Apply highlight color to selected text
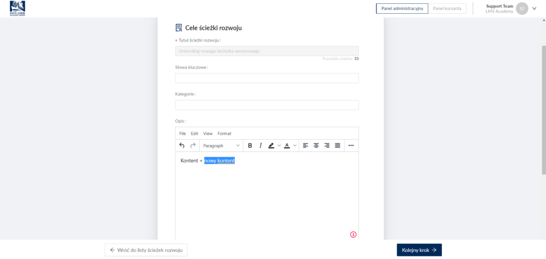 (x=271, y=145)
